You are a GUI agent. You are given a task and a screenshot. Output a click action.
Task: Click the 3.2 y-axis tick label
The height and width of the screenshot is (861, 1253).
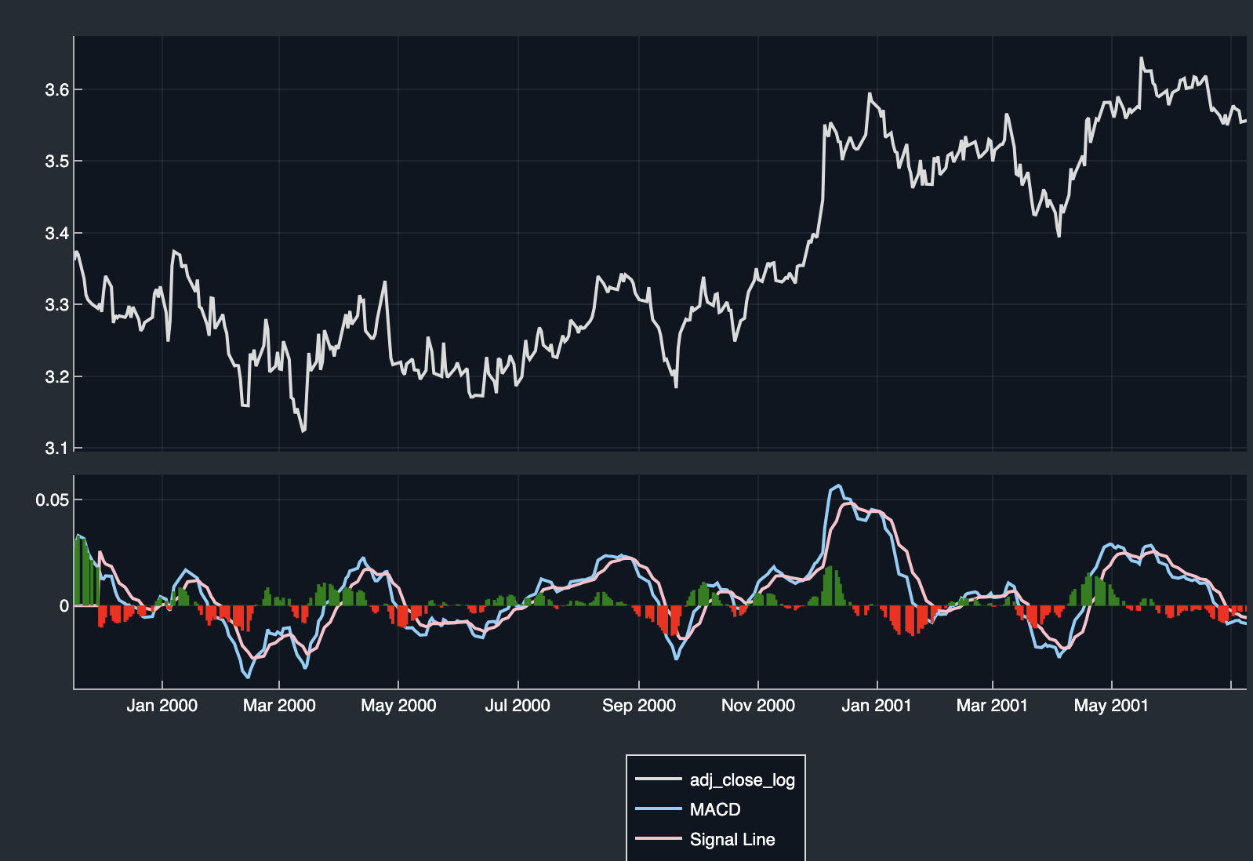click(x=57, y=376)
